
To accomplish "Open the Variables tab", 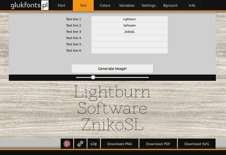I will [x=127, y=5].
